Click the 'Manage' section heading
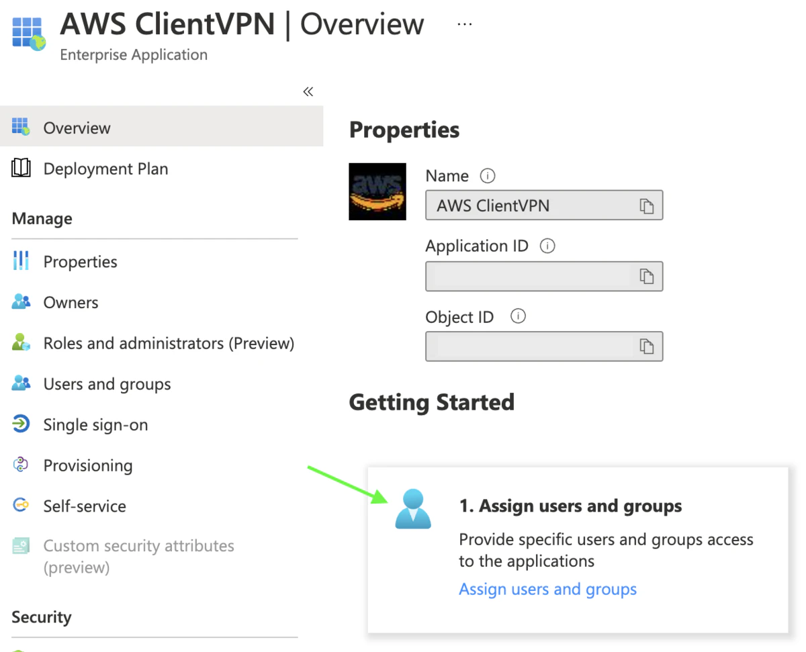 point(42,219)
